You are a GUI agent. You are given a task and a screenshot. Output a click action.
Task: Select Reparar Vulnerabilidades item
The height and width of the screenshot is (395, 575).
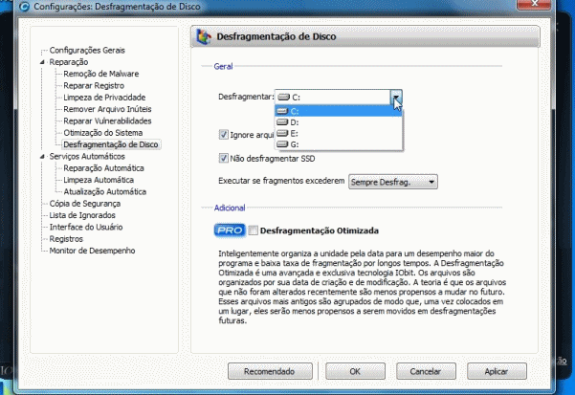pos(107,121)
